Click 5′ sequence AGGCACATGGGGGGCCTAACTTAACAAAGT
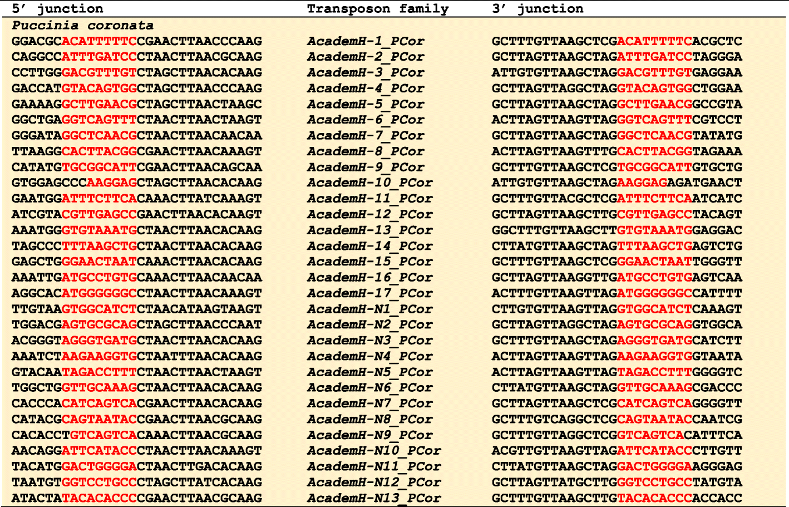Screen dimensions: 789x507 137,293
